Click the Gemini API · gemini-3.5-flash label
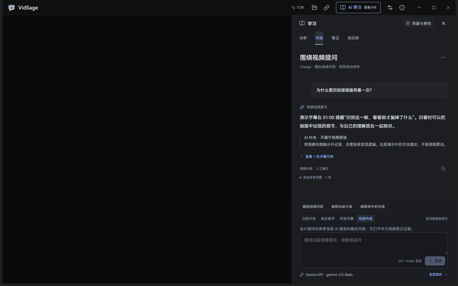 pyautogui.click(x=329, y=275)
